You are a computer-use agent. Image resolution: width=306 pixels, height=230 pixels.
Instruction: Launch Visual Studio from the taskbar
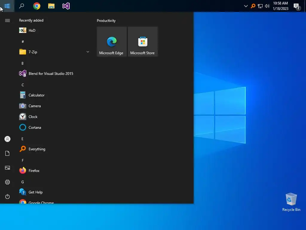click(66, 6)
